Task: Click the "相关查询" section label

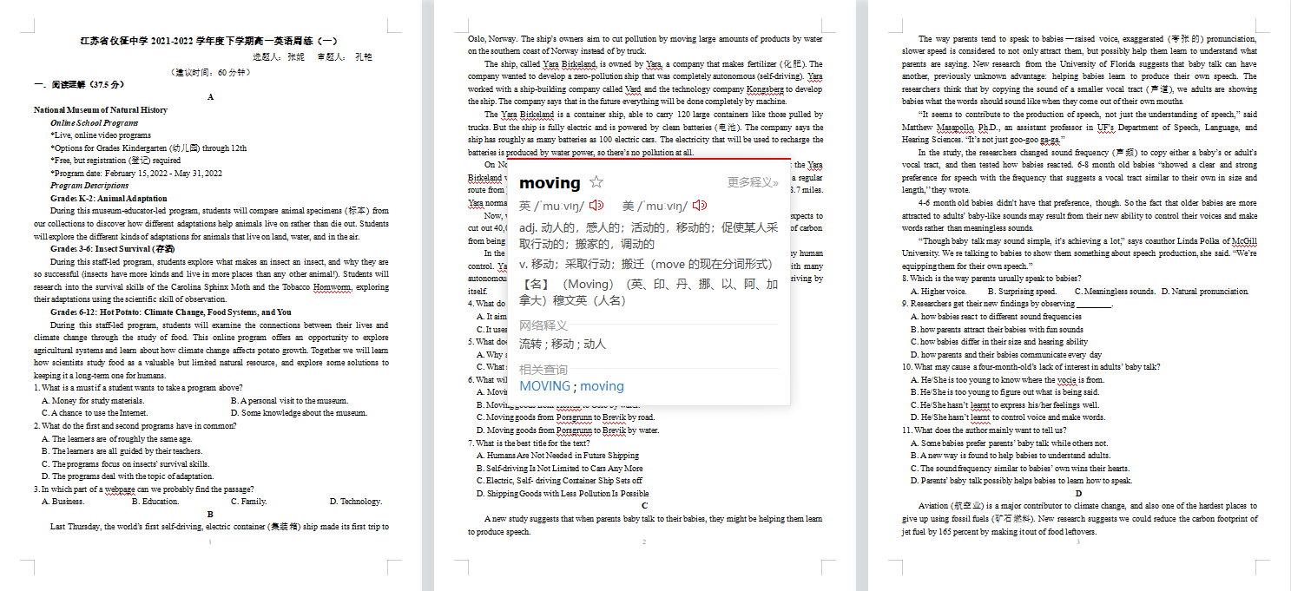Action: (543, 370)
